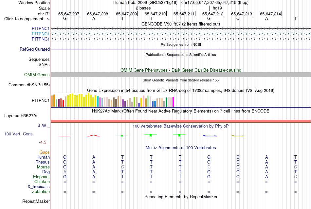Open the OMIM Gene Phenotypes track title

pos(181,70)
